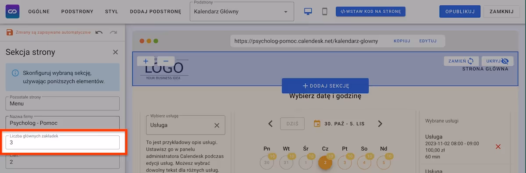The height and width of the screenshot is (173, 526).
Task: Click the LOGO image in header
Action: [x=164, y=69]
